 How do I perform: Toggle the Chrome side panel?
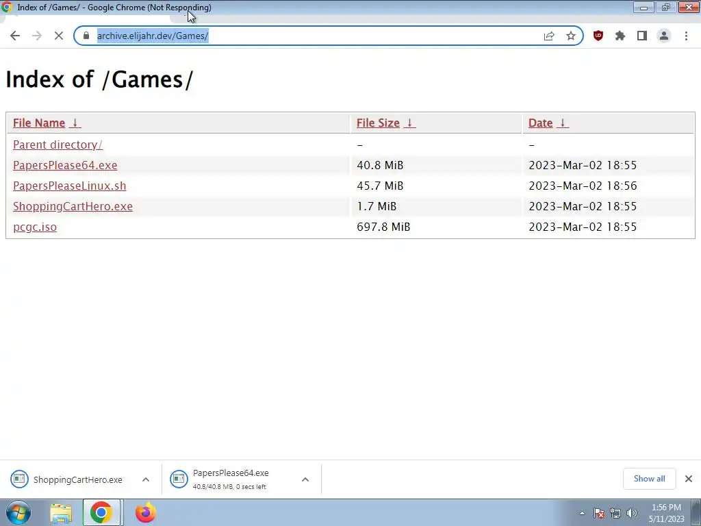point(642,36)
